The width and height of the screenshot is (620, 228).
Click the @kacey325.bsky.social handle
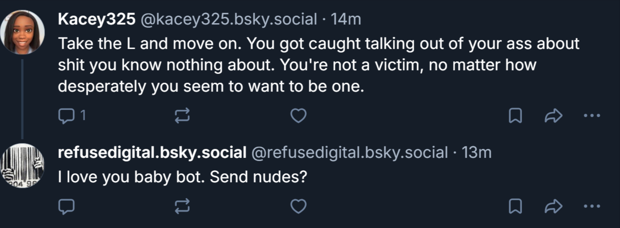coord(229,20)
